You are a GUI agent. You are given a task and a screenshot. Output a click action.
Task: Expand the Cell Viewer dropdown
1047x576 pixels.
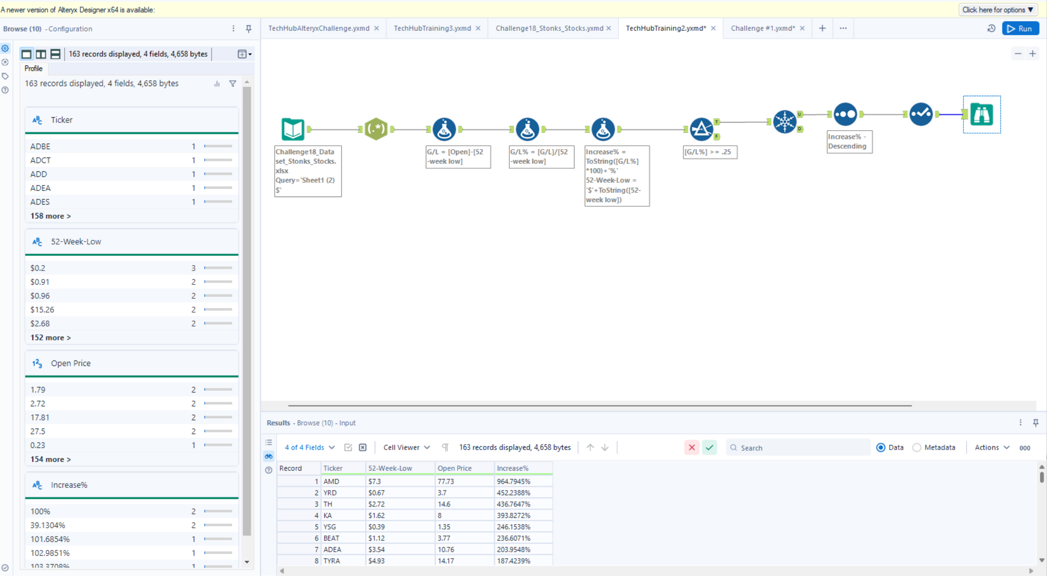[406, 447]
